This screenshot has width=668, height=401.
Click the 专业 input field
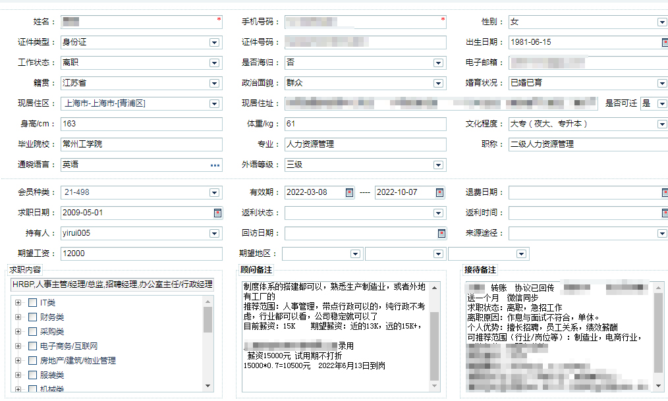coord(366,145)
